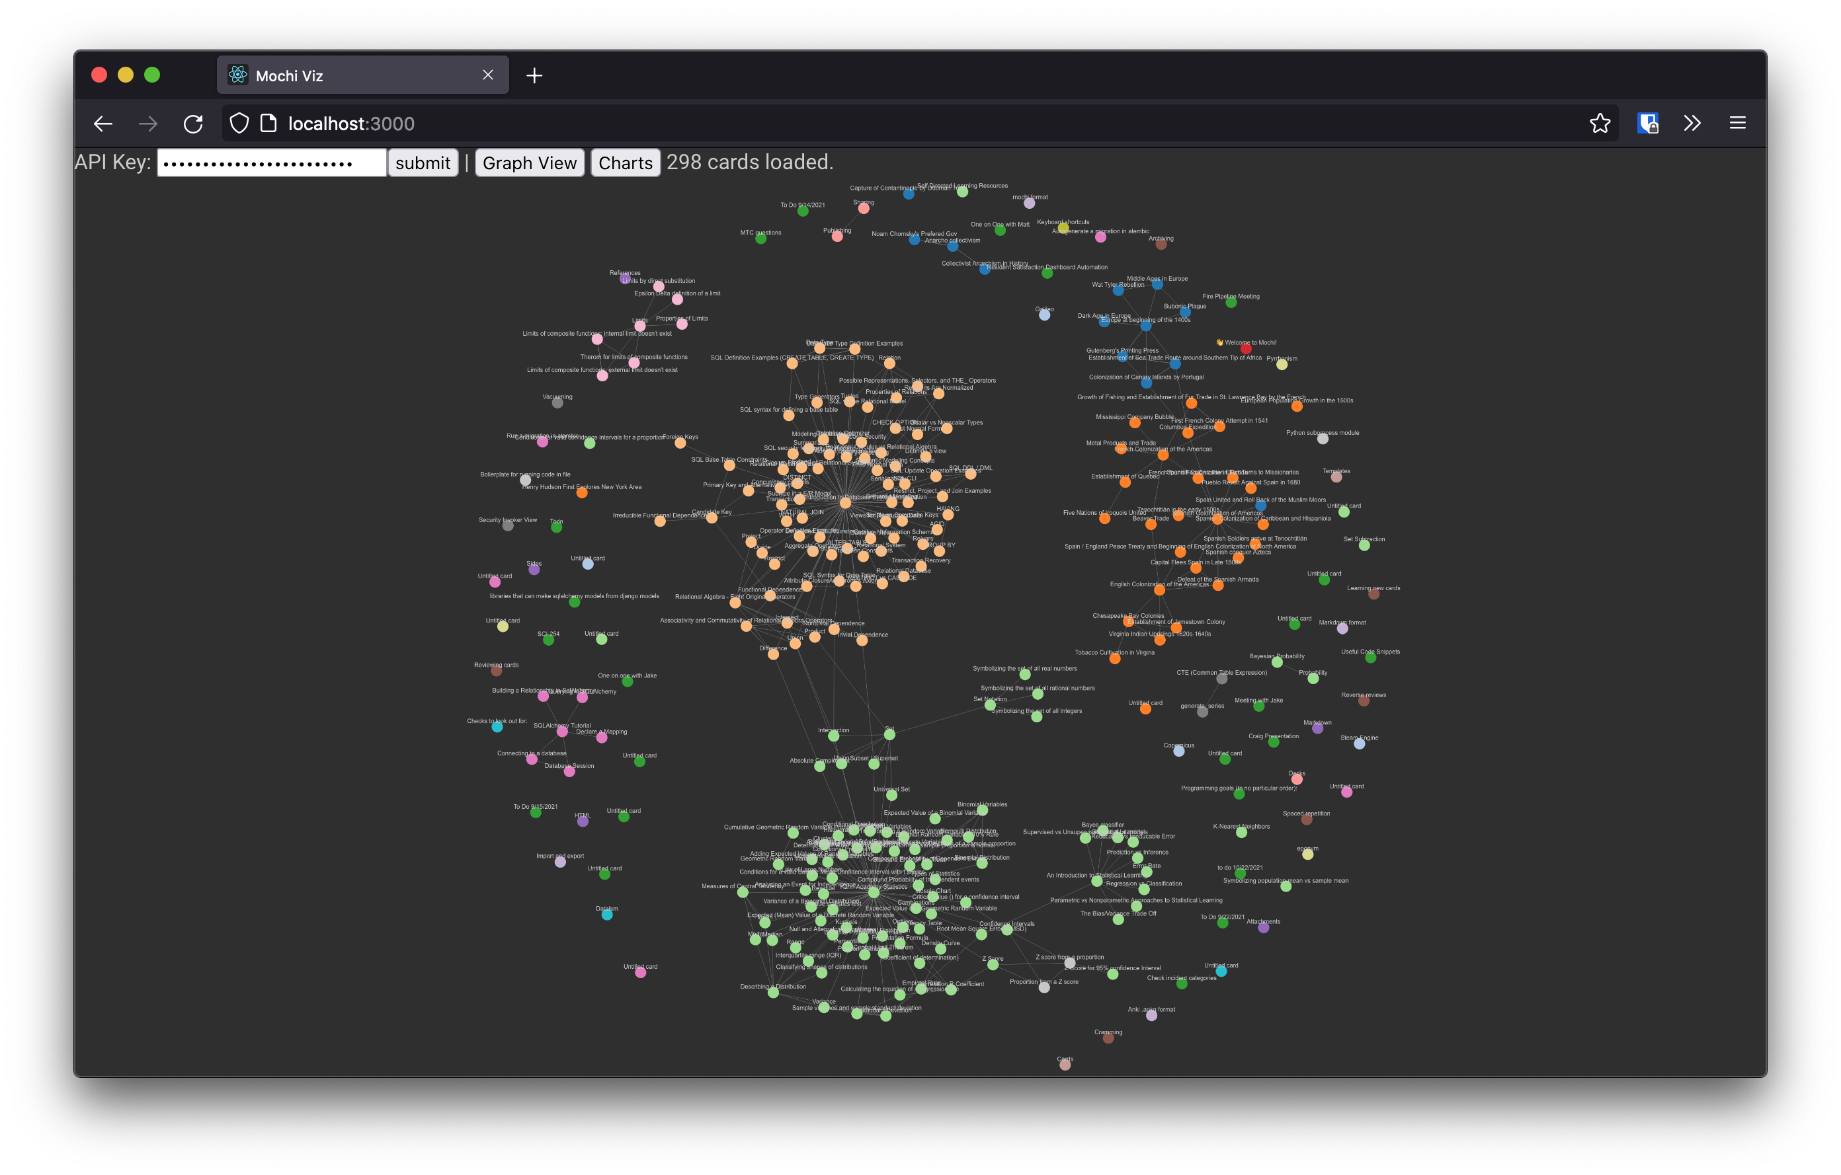Open a new browser tab
Screen dimensions: 1841x1175
click(x=534, y=75)
